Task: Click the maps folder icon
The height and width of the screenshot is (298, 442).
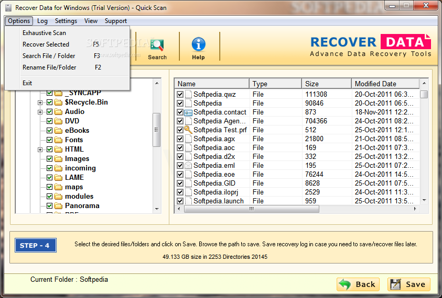Action: coord(58,187)
